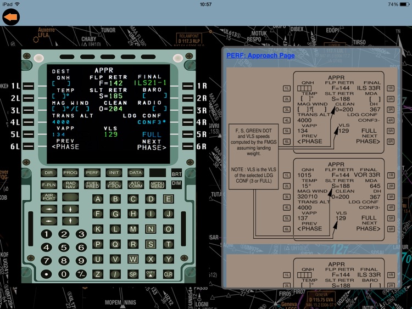This screenshot has width=412, height=309.
Task: Tap the orange back arrow
Action: pyautogui.click(x=10, y=17)
